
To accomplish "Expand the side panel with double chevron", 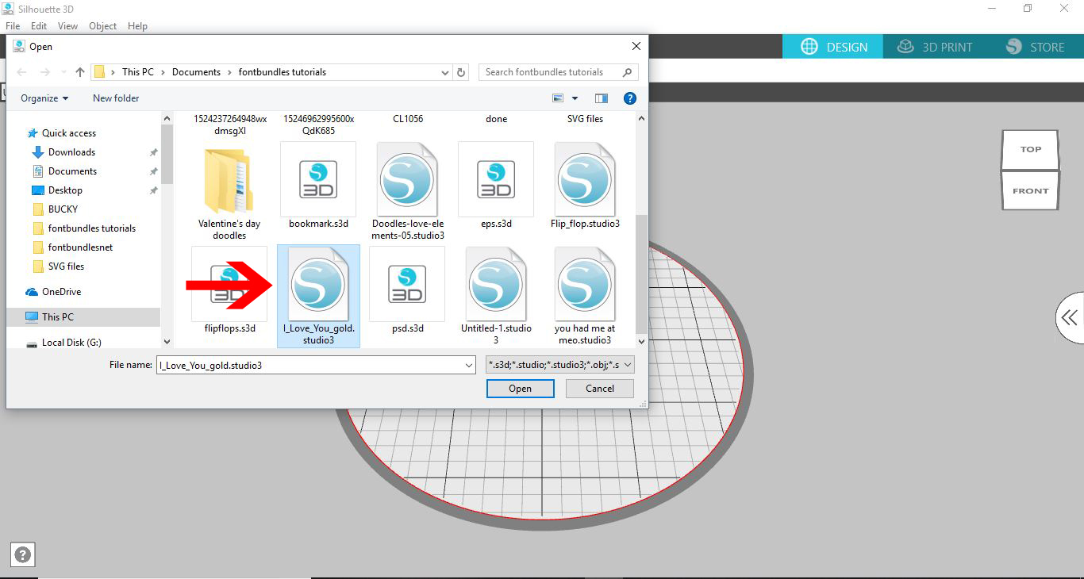I will coord(1070,318).
